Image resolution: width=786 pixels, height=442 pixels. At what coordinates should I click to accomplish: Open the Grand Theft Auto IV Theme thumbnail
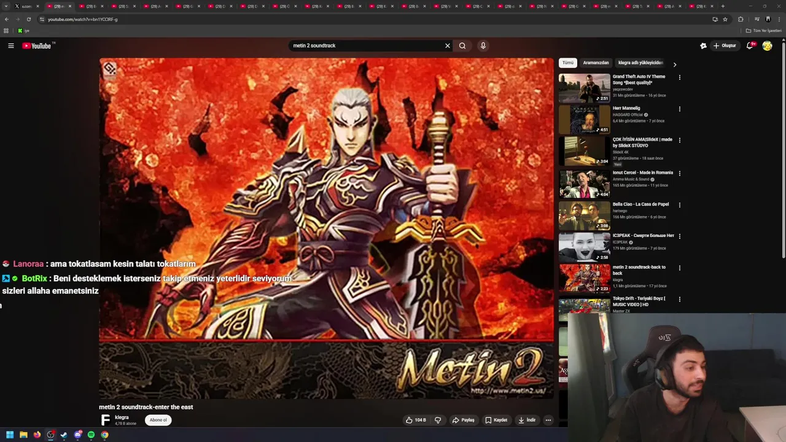585,88
